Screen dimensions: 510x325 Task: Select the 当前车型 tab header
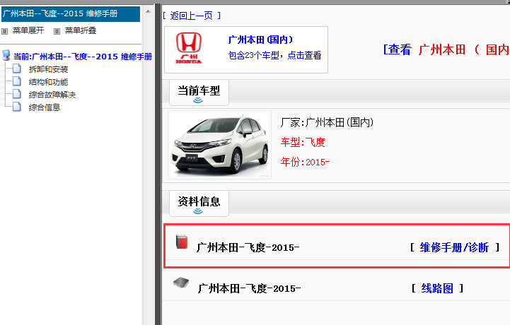pos(199,93)
